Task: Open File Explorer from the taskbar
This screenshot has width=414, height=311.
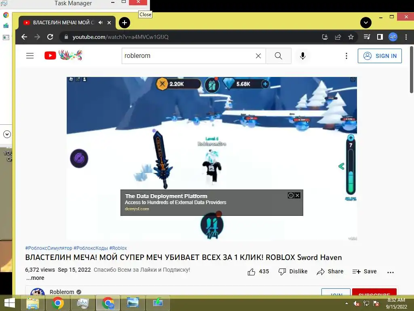Action: click(33, 303)
